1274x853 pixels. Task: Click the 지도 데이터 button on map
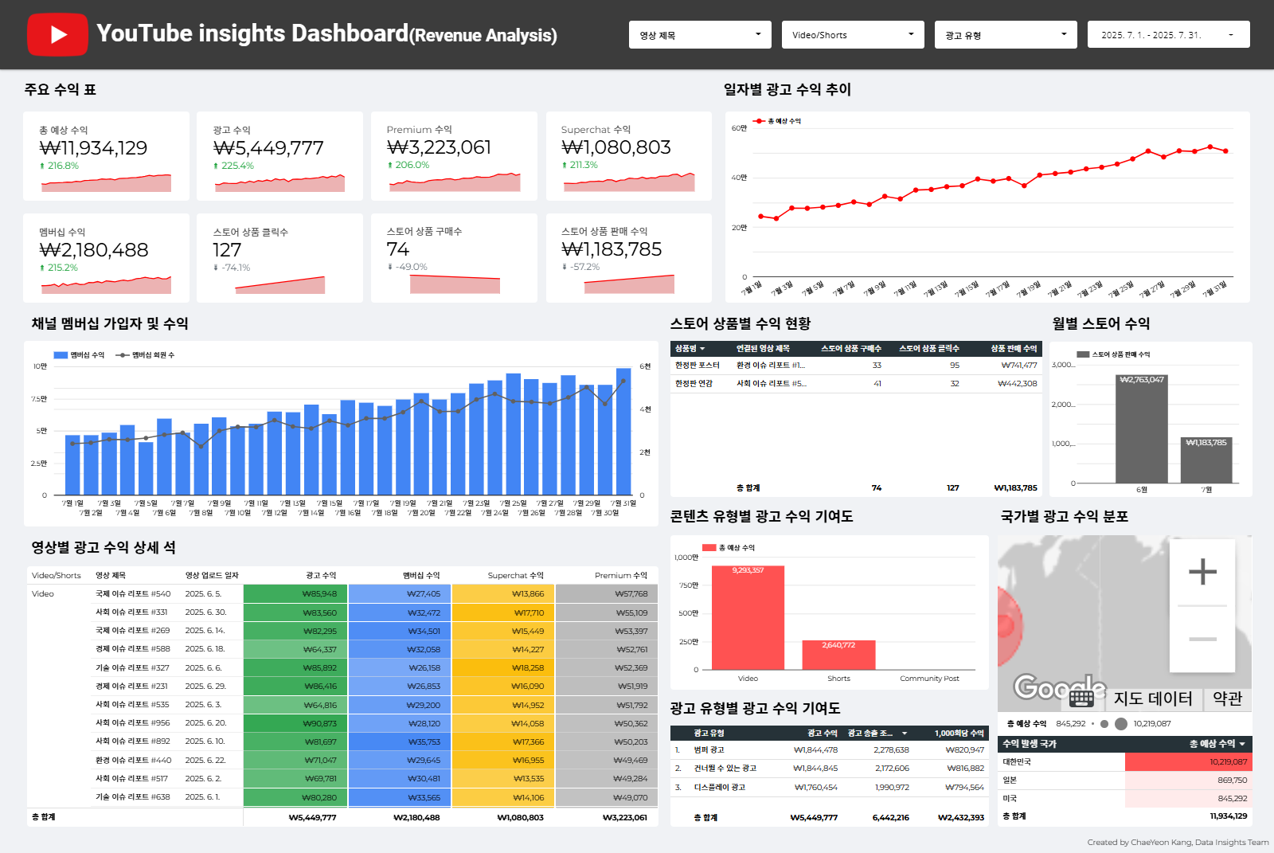tap(1152, 698)
